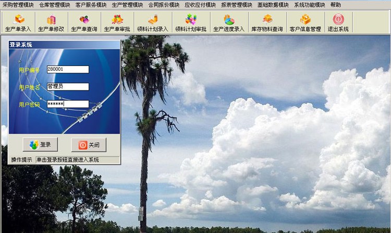The width and height of the screenshot is (391, 233).
Task: Open 生产单审批 toolbar icon
Action: pyautogui.click(x=117, y=22)
